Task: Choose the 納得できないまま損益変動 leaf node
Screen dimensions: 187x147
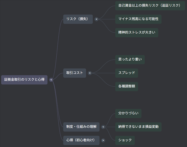Action: click(x=138, y=127)
